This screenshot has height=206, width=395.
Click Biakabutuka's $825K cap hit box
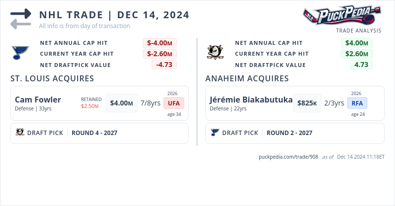click(x=307, y=103)
